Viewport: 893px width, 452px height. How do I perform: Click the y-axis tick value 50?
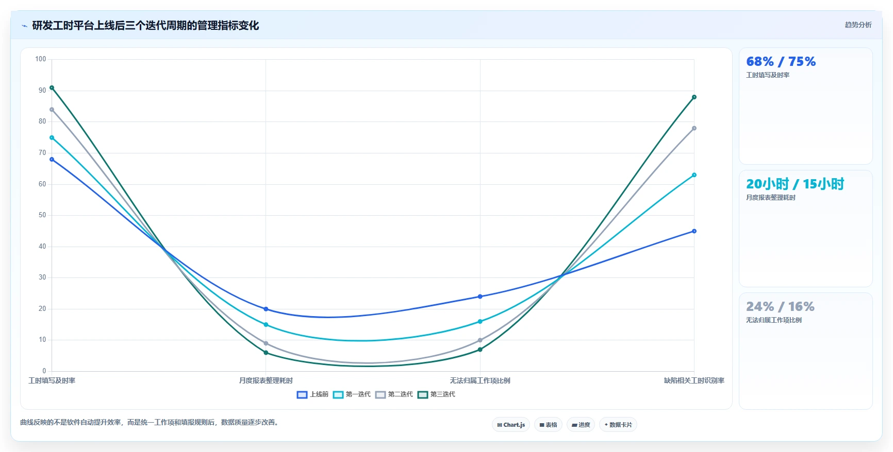tap(42, 215)
